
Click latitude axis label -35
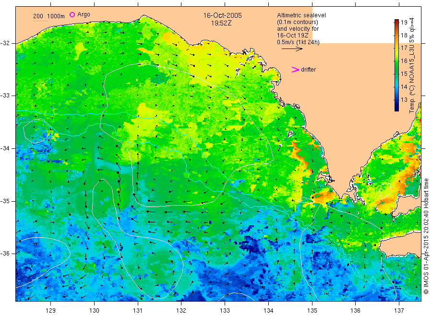click(x=5, y=201)
